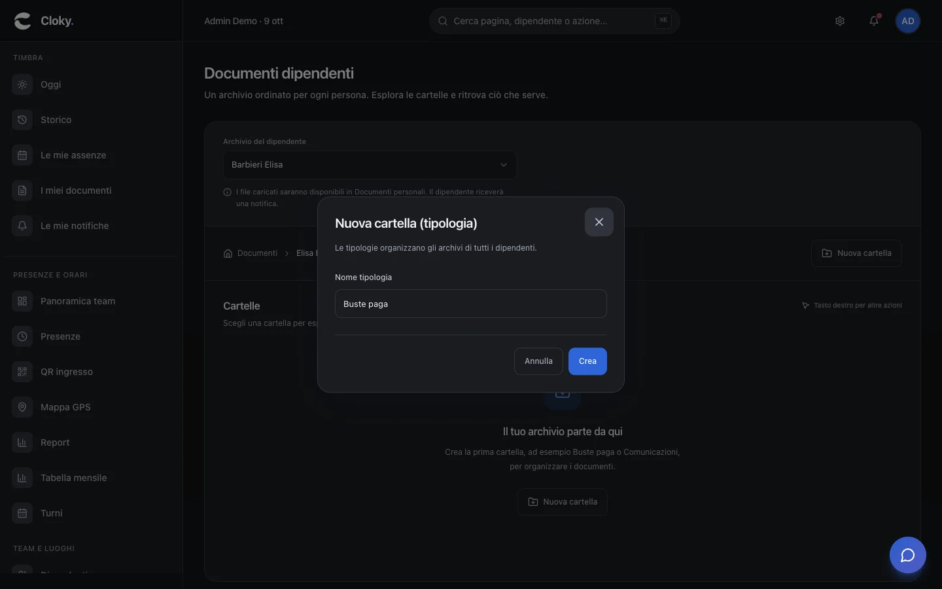Click the Nome tipologia text field
The height and width of the screenshot is (589, 942).
click(471, 304)
